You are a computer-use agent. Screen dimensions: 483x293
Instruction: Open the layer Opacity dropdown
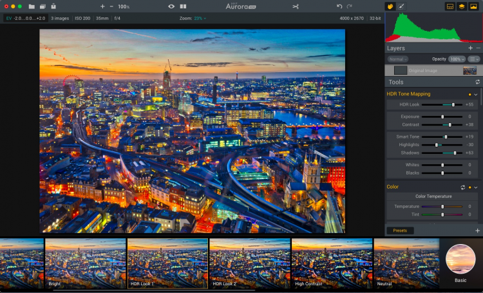[x=457, y=59]
